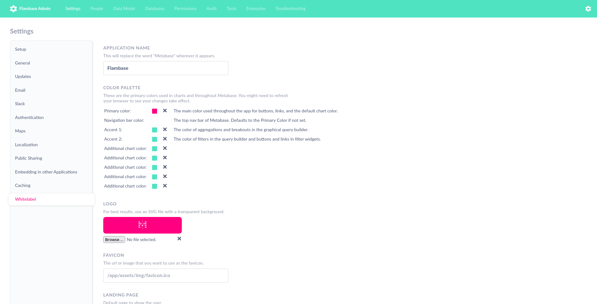
Task: Open the Public Sharing settings
Action: click(x=28, y=158)
